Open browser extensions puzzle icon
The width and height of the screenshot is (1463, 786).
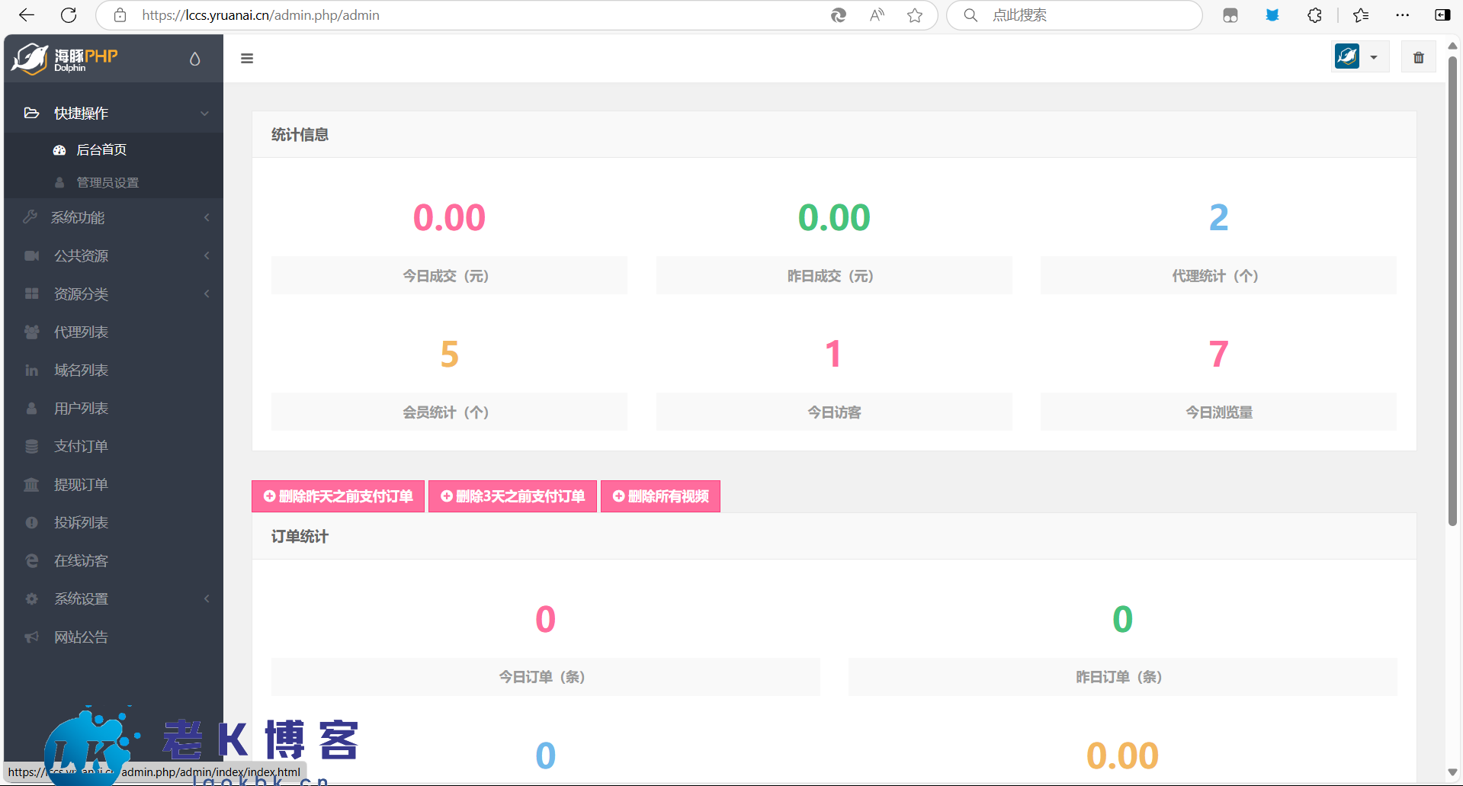(1314, 15)
